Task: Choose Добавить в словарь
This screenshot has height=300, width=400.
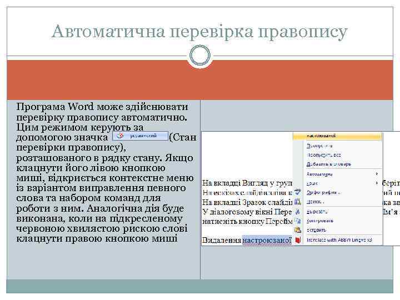Action: point(329,164)
